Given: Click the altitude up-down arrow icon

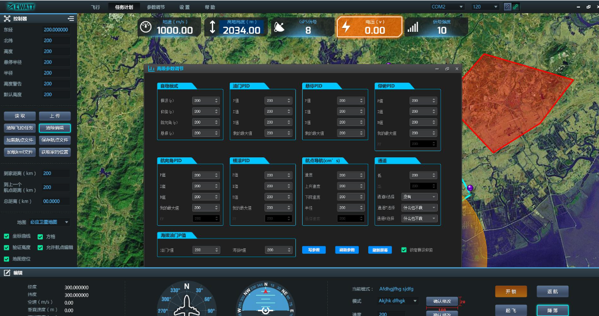Looking at the screenshot, I should (212, 28).
